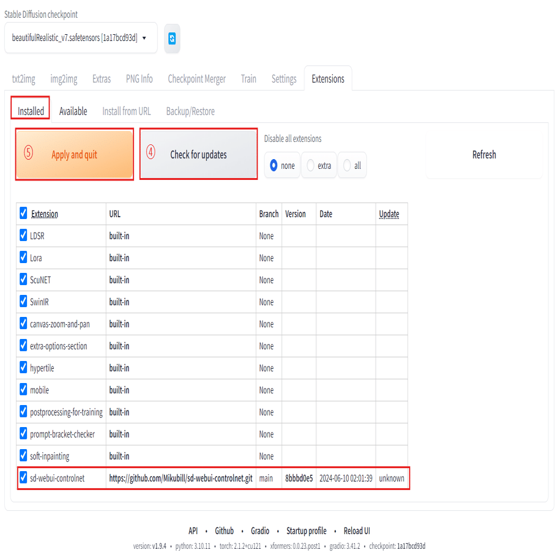The width and height of the screenshot is (558, 558).
Task: Uncheck the LDSR extension checkbox
Action: coord(23,235)
